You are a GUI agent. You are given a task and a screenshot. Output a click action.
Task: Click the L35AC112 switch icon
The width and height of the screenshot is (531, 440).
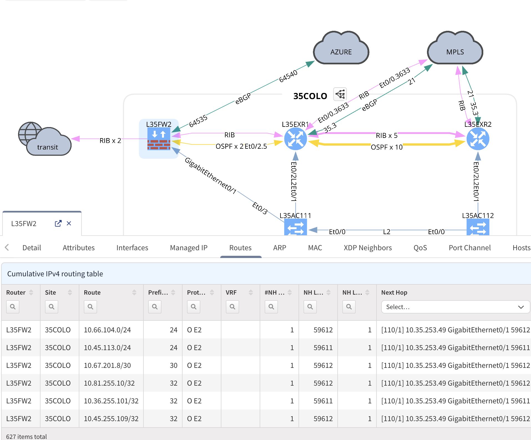click(478, 227)
